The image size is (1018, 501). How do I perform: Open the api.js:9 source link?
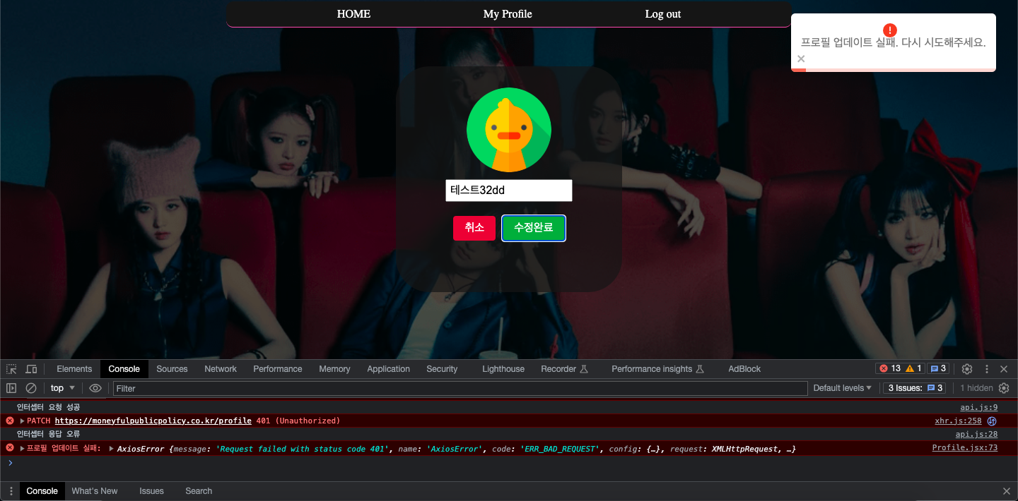click(978, 407)
